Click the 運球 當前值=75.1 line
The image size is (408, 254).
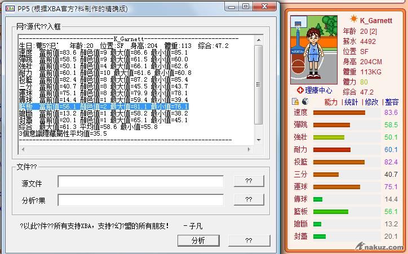pos(103,93)
